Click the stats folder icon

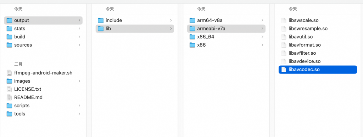(x=9, y=29)
